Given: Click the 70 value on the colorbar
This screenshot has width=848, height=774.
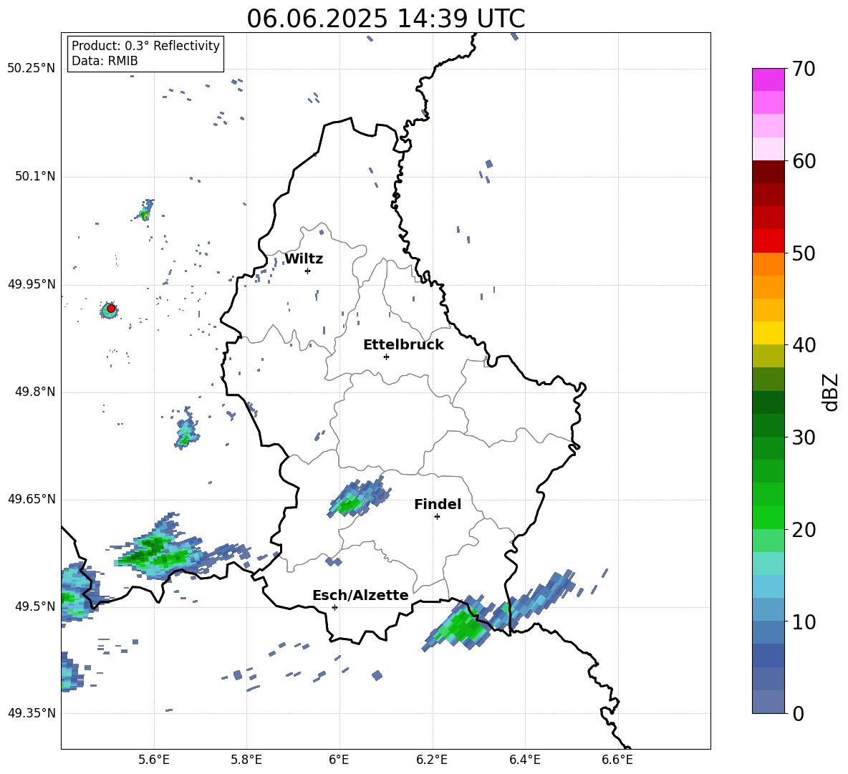Looking at the screenshot, I should [x=804, y=69].
